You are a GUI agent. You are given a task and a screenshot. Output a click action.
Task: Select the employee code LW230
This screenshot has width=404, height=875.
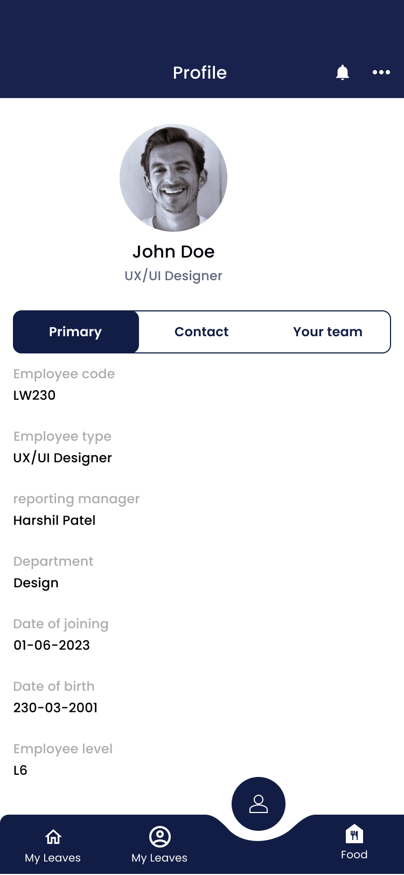(34, 395)
